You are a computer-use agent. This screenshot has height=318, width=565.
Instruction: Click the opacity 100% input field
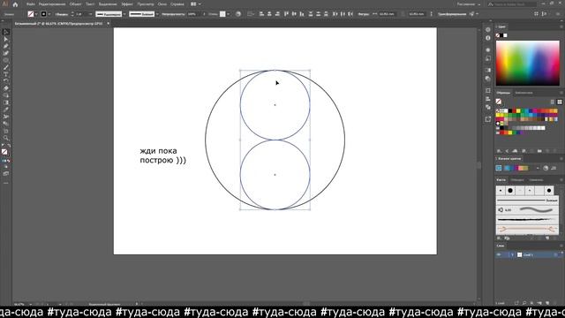(x=194, y=14)
